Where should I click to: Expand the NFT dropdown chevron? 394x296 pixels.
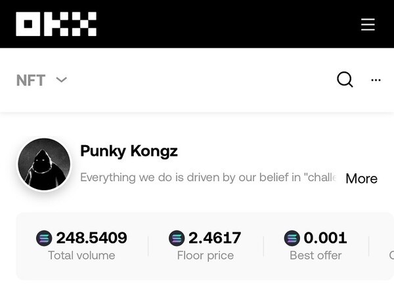(62, 80)
